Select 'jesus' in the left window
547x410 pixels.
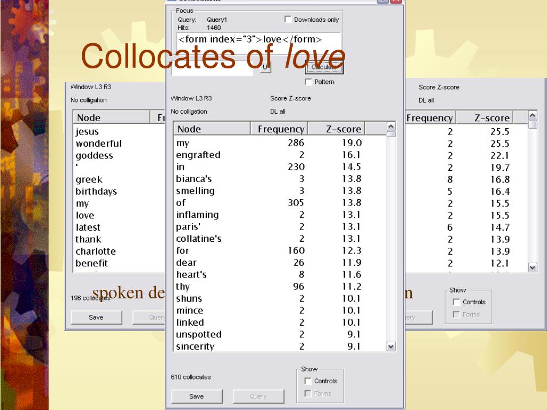click(87, 132)
